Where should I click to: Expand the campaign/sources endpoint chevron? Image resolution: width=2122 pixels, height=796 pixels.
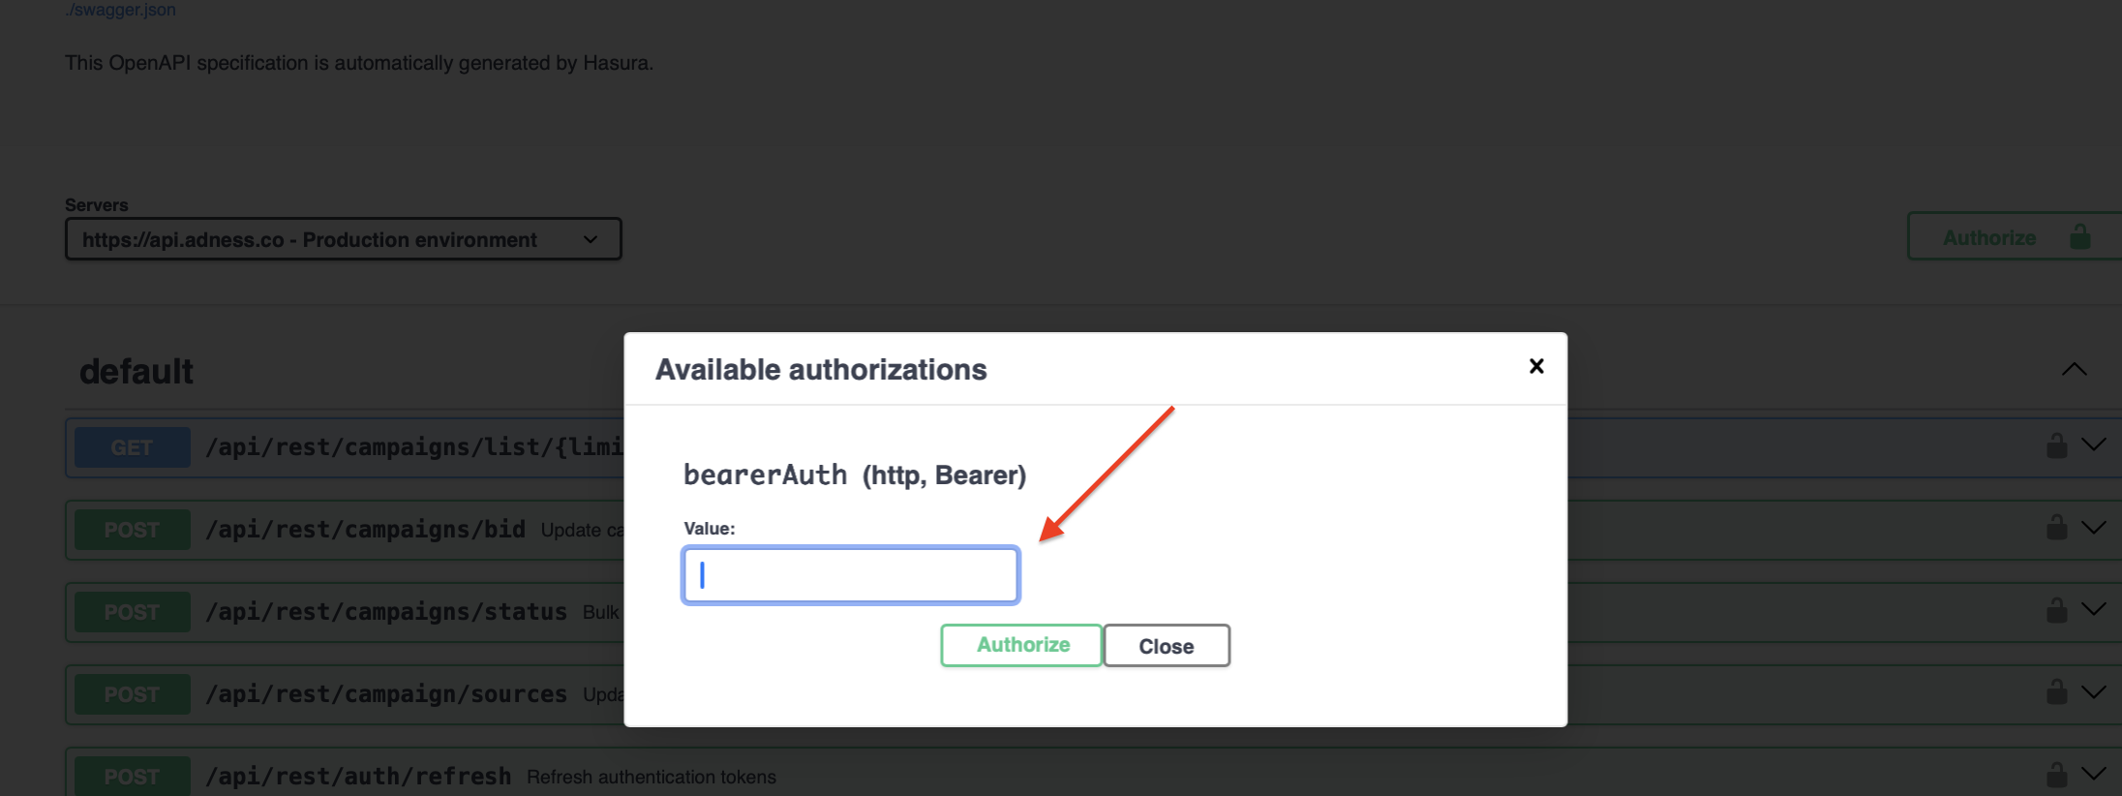click(x=2094, y=692)
